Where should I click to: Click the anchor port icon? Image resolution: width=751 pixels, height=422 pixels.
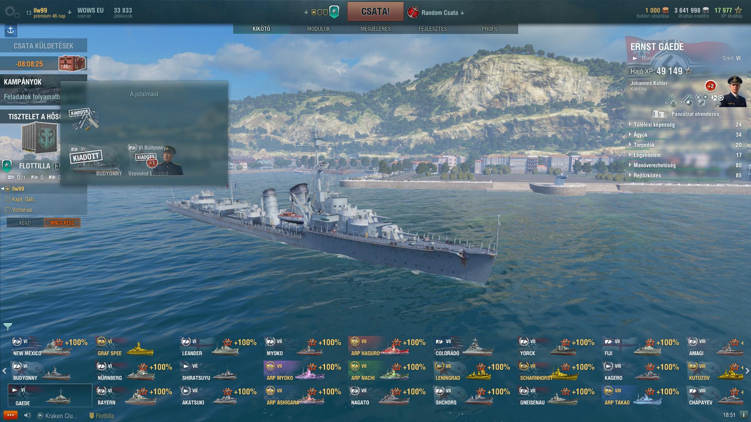point(11,30)
